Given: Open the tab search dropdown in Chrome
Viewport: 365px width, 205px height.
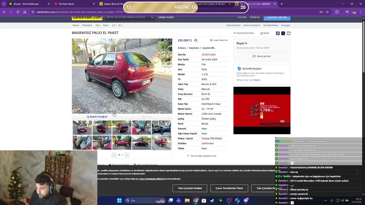Looking at the screenshot, I should pos(4,4).
